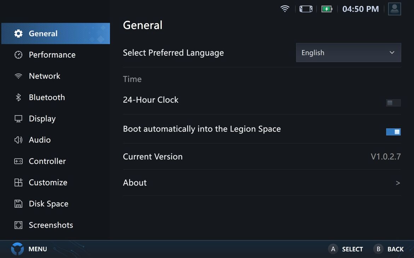The image size is (414, 258).
Task: Click the Disk Space floppy icon
Action: 18,204
